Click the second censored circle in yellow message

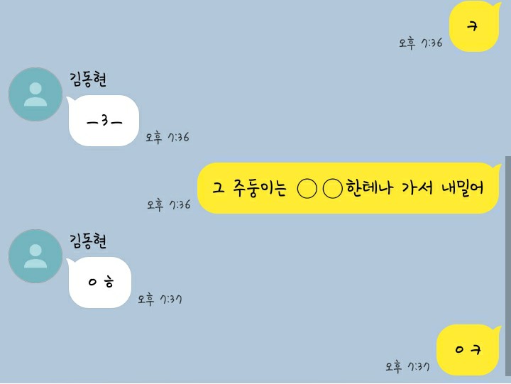333,188
